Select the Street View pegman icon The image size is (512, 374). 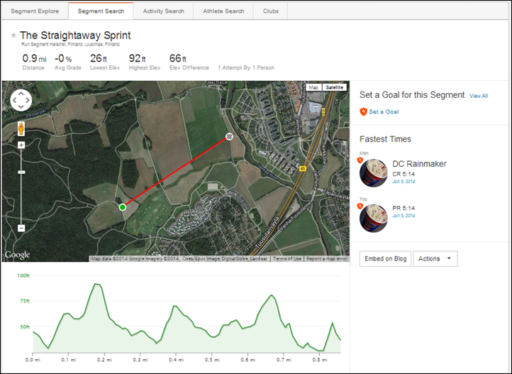(21, 128)
